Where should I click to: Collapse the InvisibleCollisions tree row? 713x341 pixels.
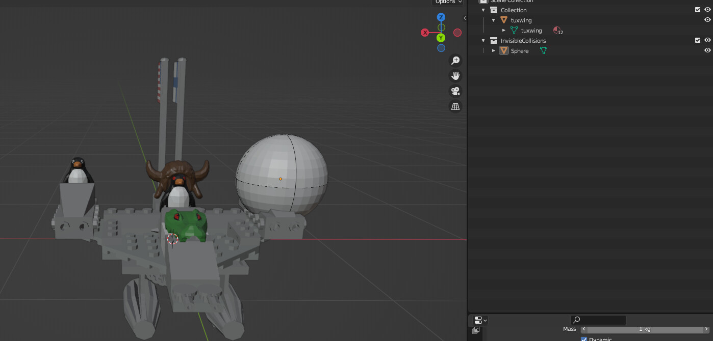pyautogui.click(x=483, y=41)
